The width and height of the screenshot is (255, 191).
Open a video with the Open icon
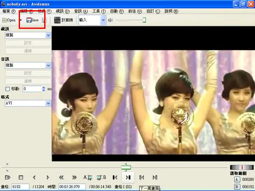click(x=9, y=20)
